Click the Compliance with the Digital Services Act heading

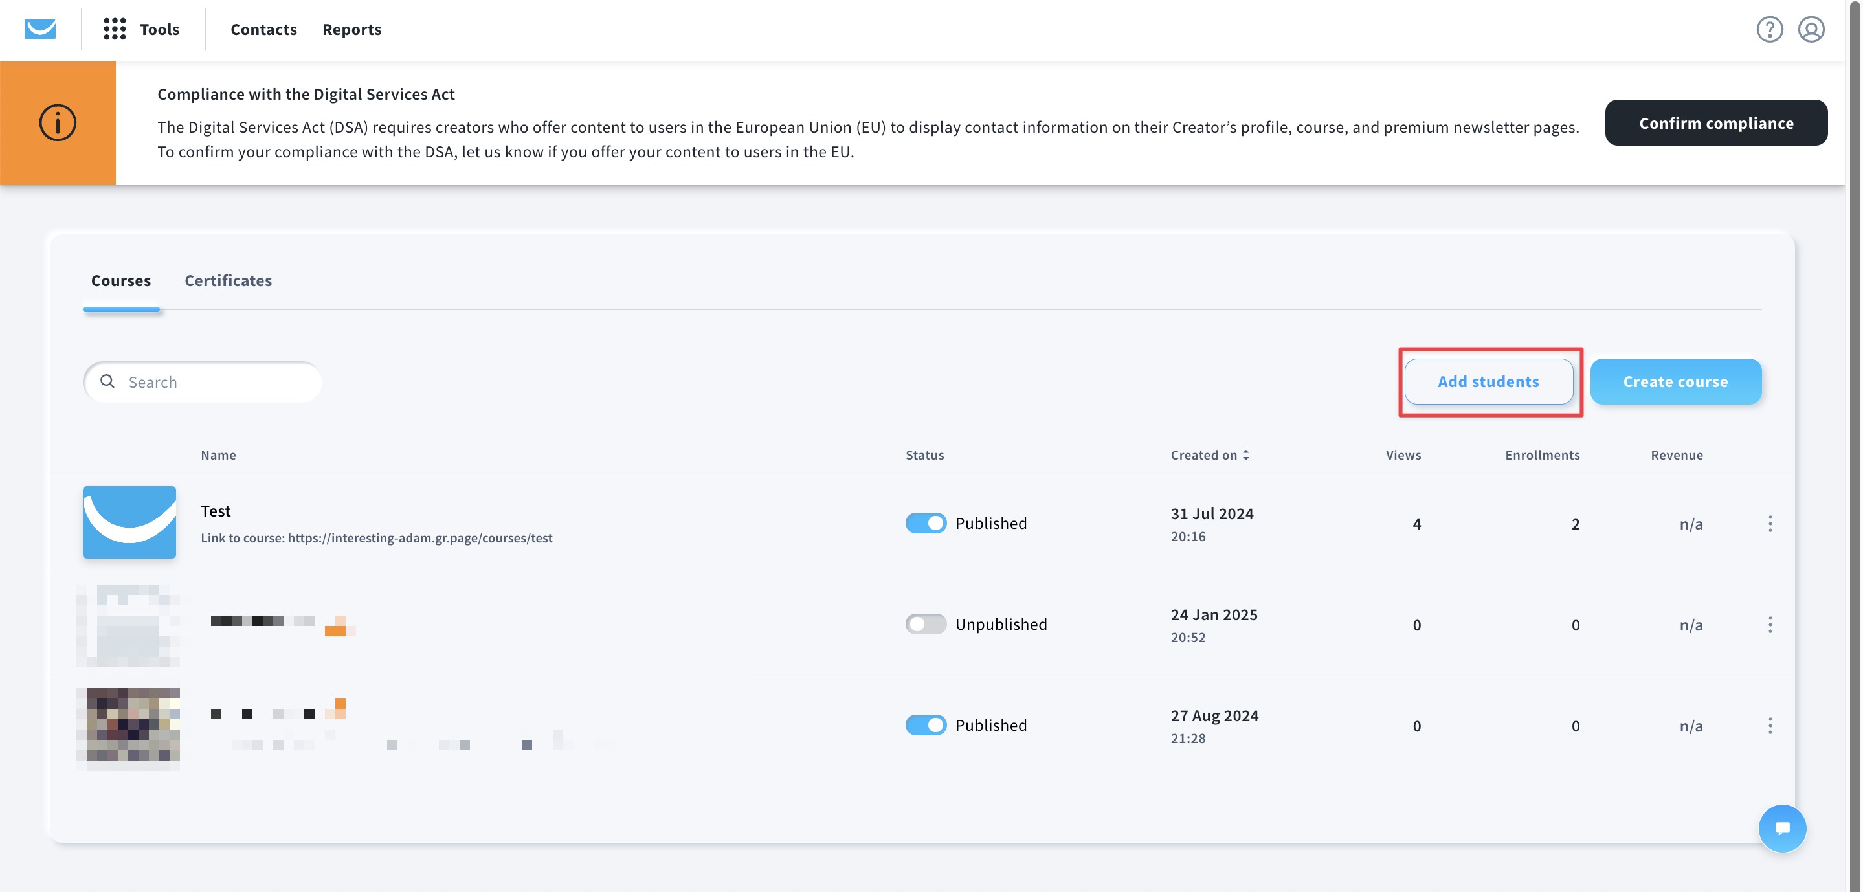tap(306, 94)
